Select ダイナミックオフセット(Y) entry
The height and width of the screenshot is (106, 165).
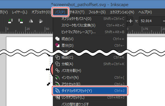pyautogui.click(x=90, y=91)
